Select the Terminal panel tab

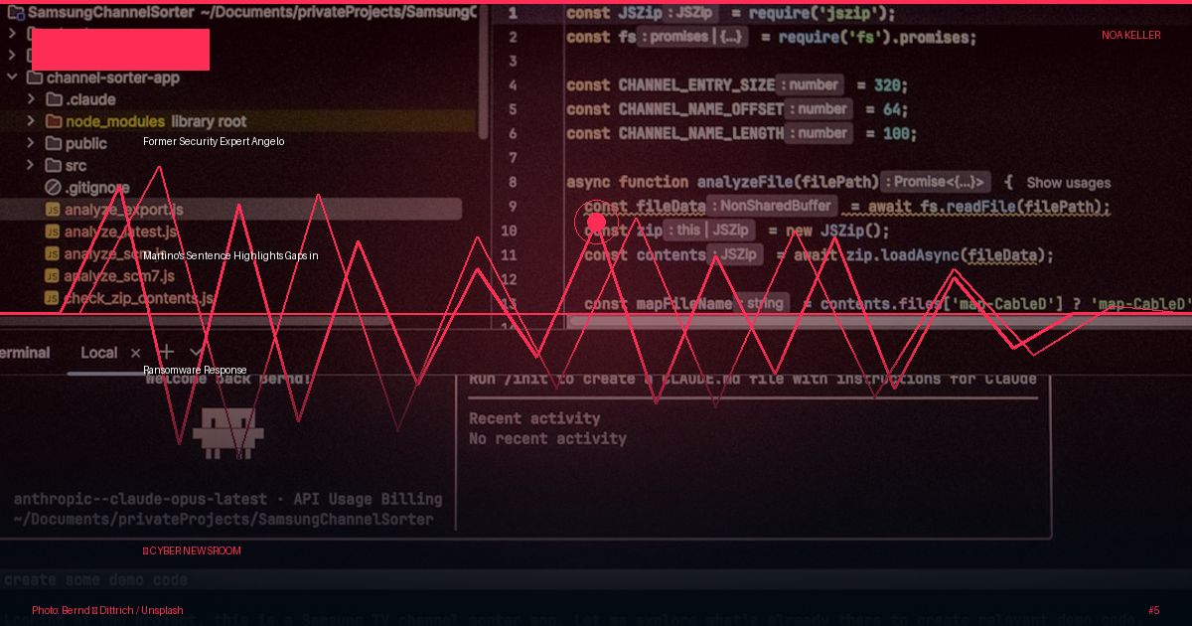[24, 353]
